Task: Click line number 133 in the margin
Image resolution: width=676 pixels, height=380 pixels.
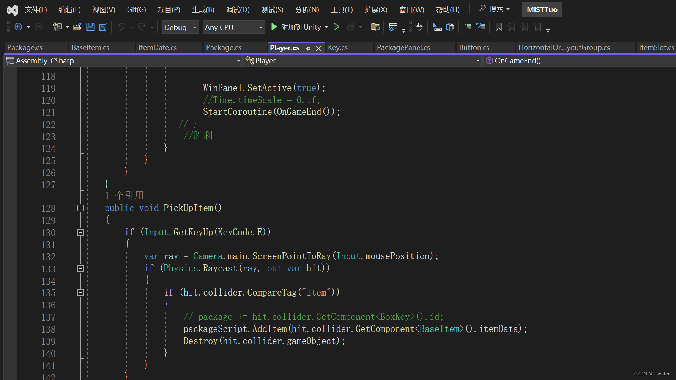Action: [x=48, y=269]
